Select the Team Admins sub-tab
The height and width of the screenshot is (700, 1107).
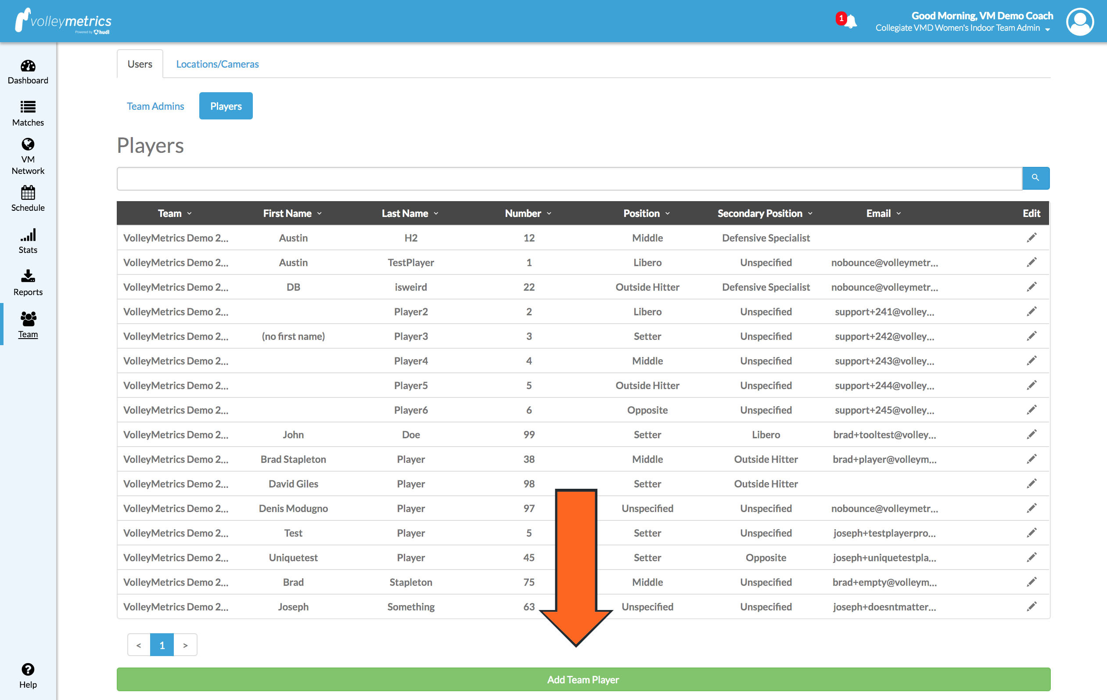[x=155, y=106]
